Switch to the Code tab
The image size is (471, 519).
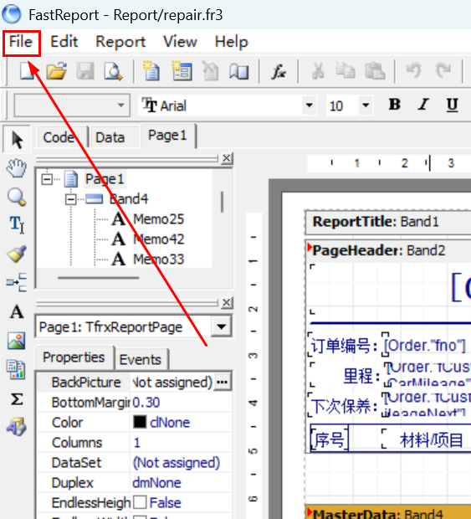62,137
